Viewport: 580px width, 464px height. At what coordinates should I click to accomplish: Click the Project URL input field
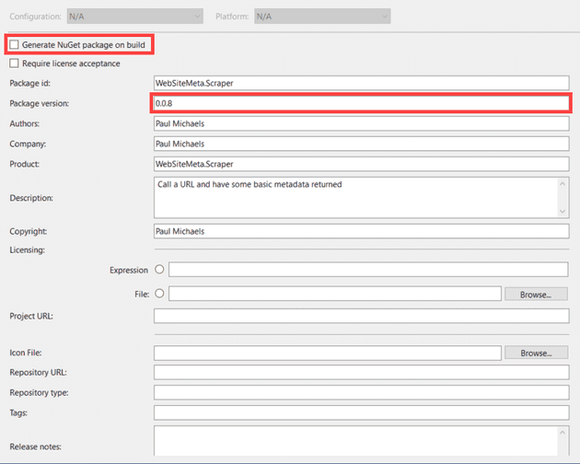click(x=362, y=316)
